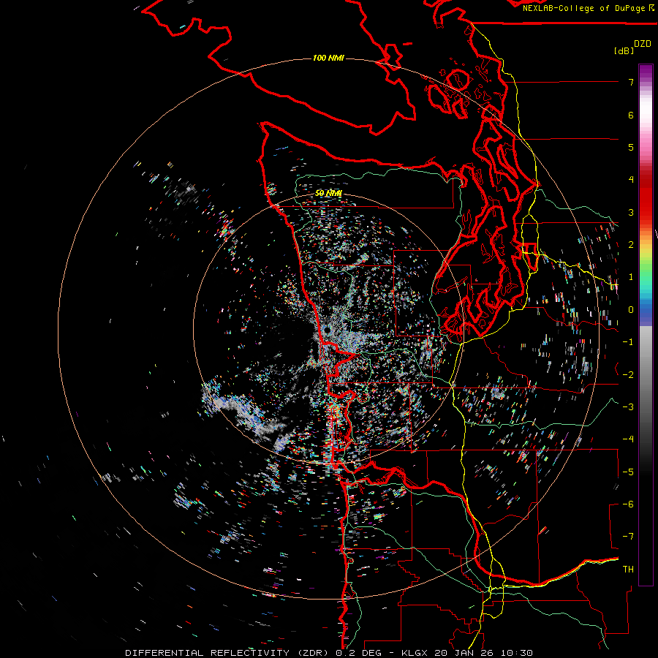Click the -2 value on color scale
Screen dimensions: 658x658
628,375
